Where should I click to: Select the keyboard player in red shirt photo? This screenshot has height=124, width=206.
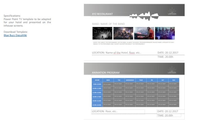tap(144, 33)
